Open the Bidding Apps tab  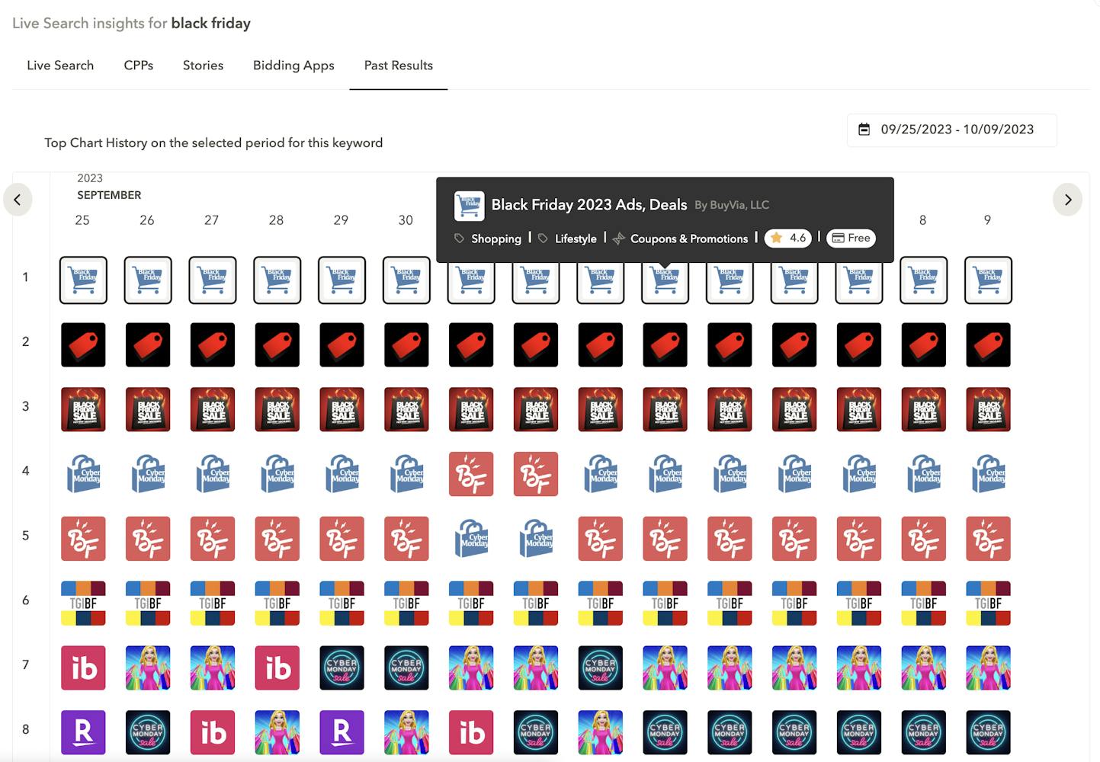pos(293,66)
